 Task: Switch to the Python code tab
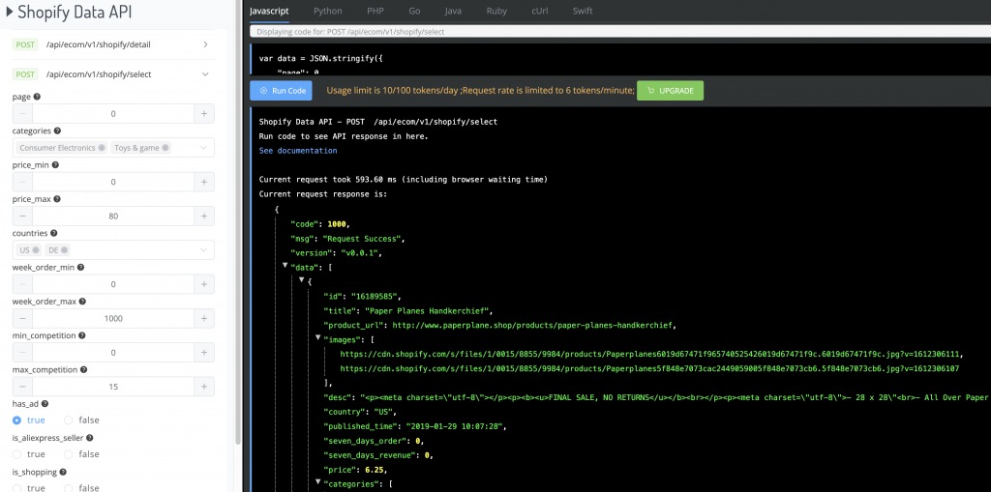[327, 11]
